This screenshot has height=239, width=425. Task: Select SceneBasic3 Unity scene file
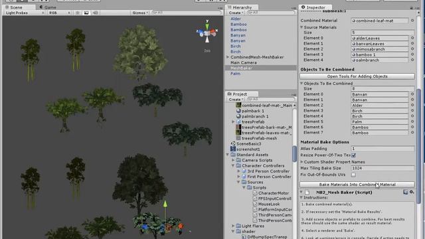point(246,144)
